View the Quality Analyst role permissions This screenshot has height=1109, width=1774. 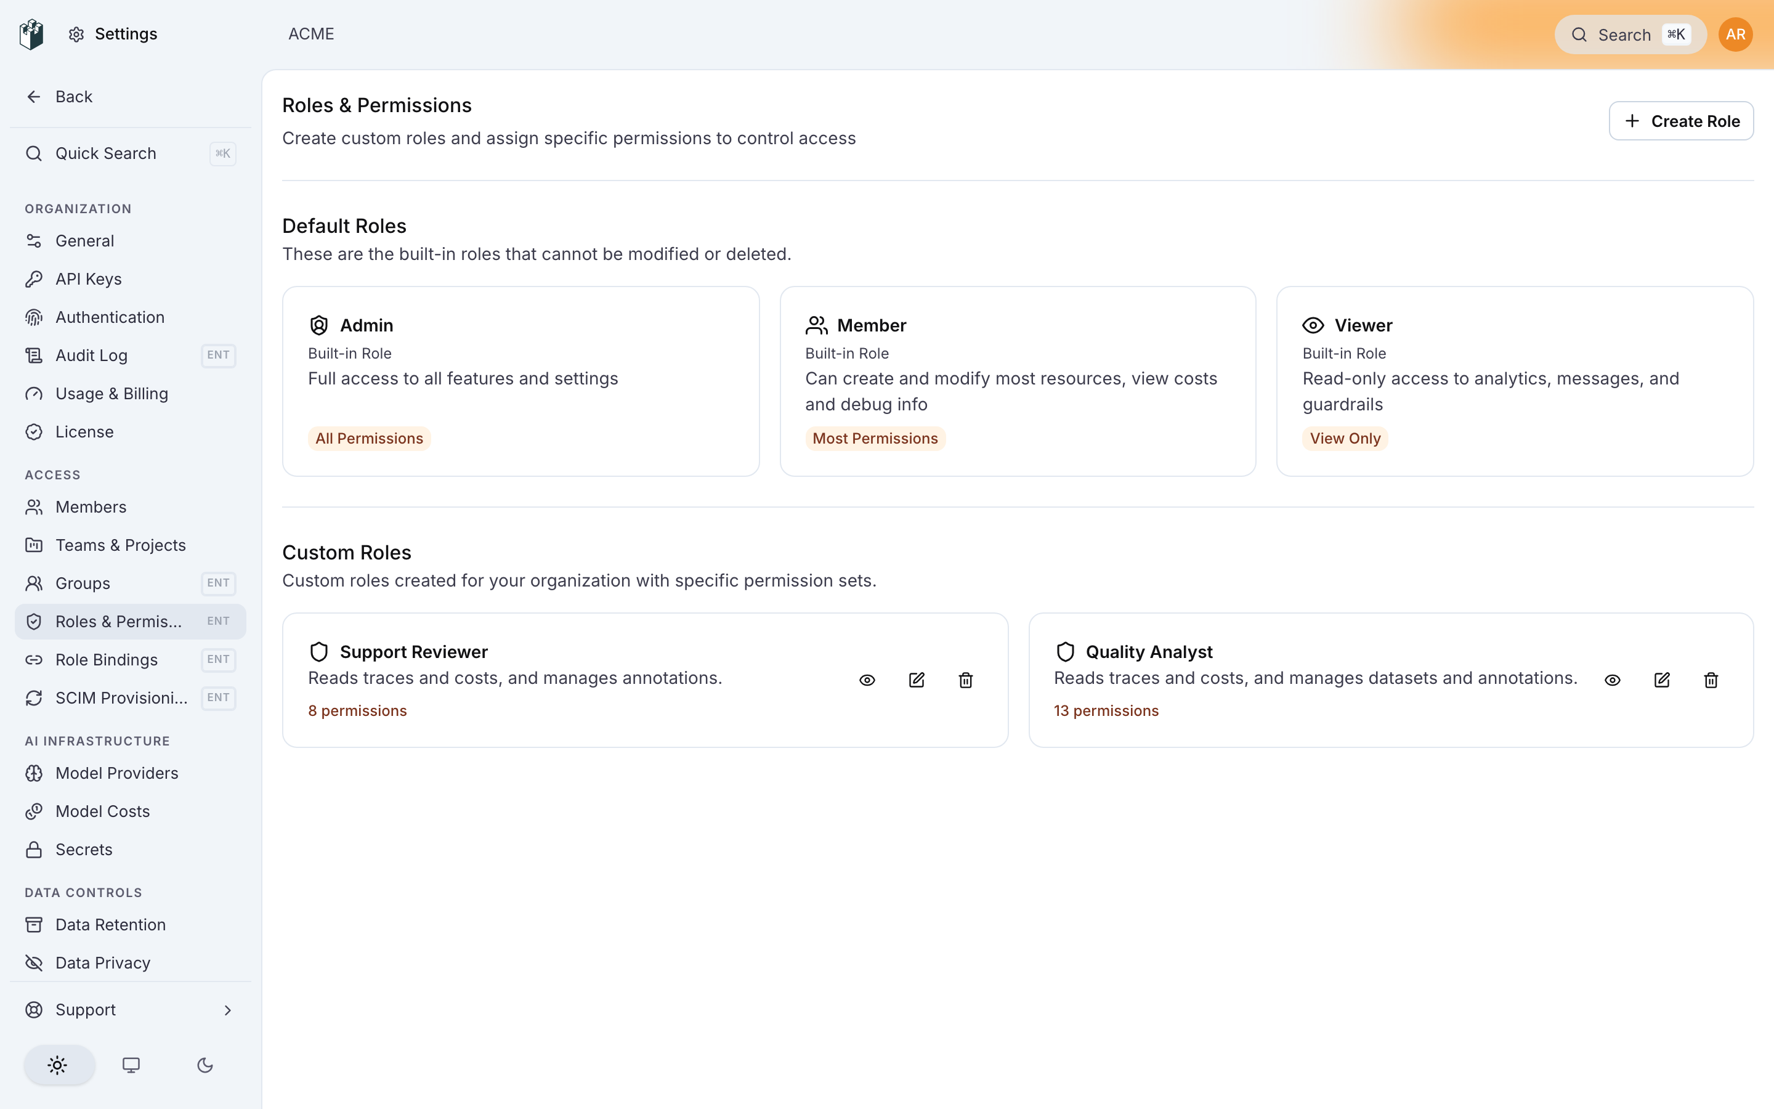[1613, 680]
